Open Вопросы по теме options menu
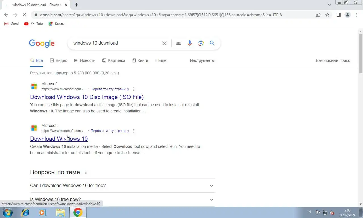Viewport: 363px width, 218px height. [86, 172]
